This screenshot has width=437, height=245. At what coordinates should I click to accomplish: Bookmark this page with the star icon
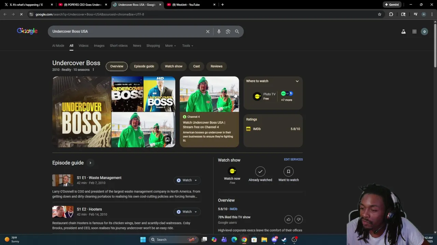(379, 14)
